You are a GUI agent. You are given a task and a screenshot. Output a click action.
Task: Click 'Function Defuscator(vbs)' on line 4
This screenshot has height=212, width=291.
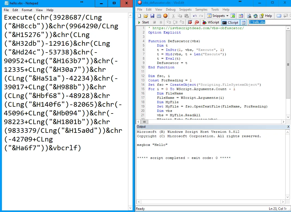(x=174, y=41)
